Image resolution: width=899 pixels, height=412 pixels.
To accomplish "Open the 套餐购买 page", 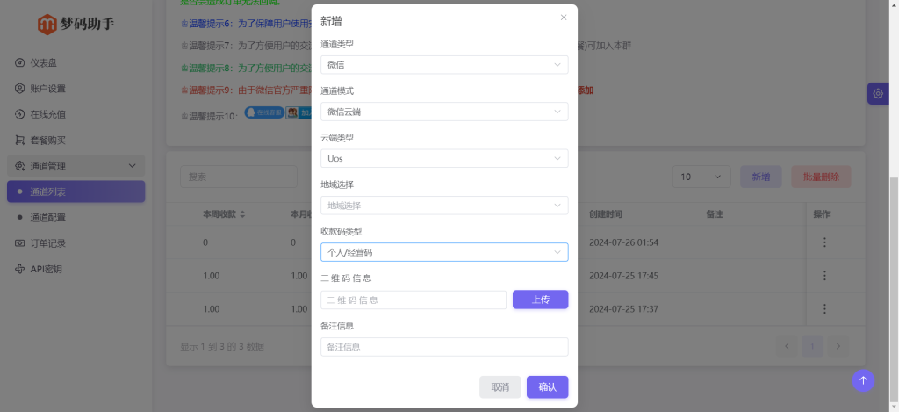I will (x=48, y=140).
